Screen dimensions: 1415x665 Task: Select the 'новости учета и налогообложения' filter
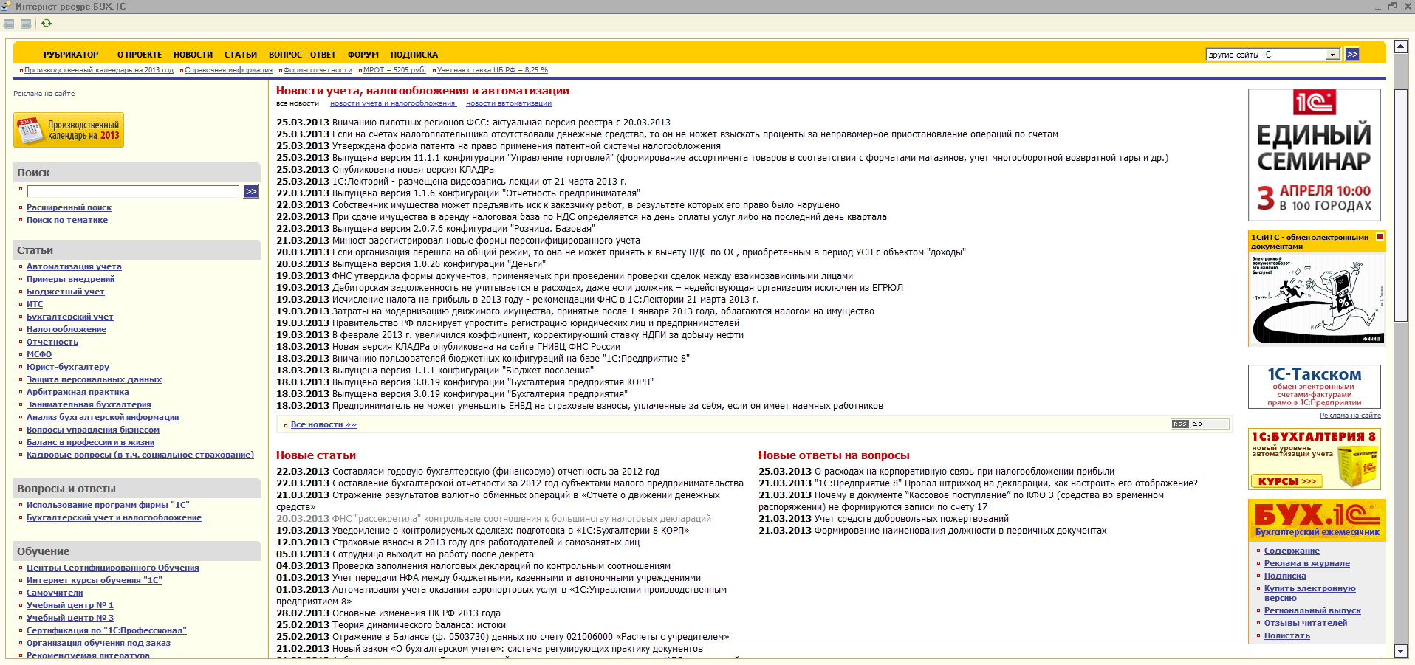pos(393,103)
